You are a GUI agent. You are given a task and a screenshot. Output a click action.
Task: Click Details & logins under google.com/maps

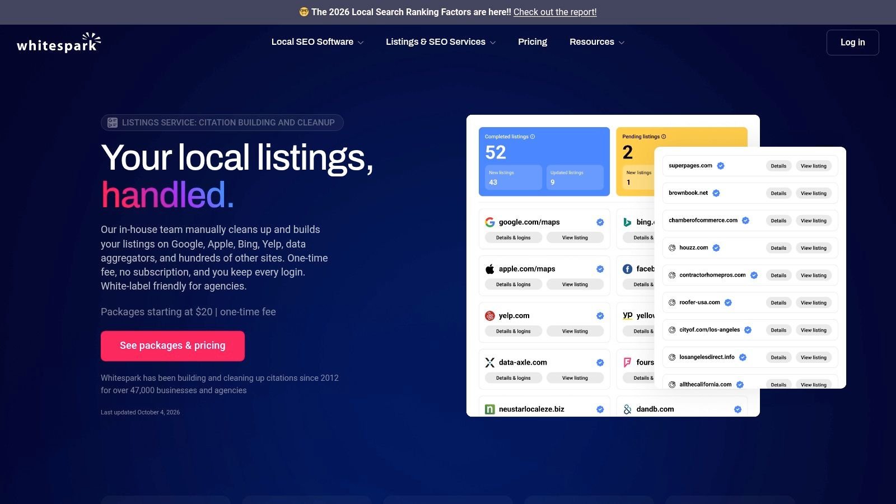[x=514, y=238]
